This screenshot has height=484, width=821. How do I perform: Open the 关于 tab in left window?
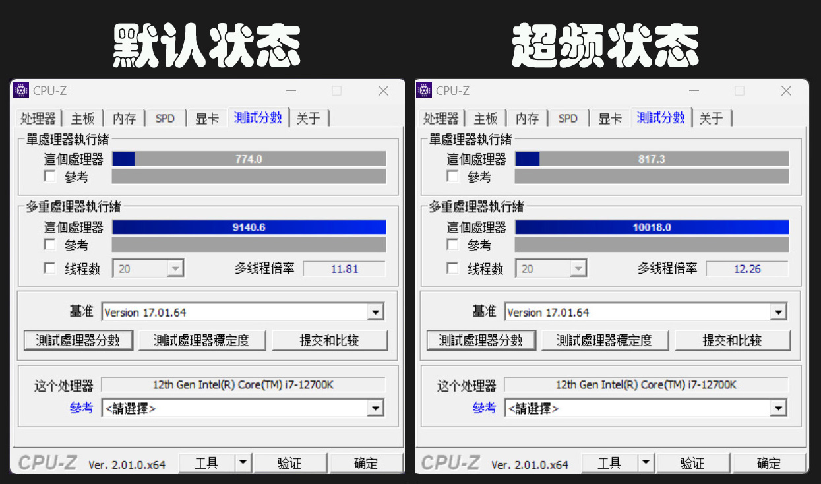(308, 119)
